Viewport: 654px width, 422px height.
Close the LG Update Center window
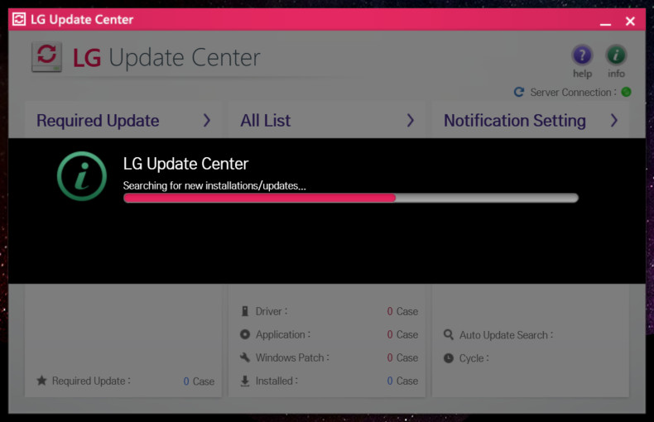[630, 22]
